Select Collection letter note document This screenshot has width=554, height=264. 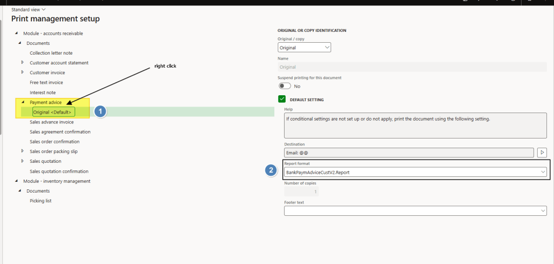51,53
